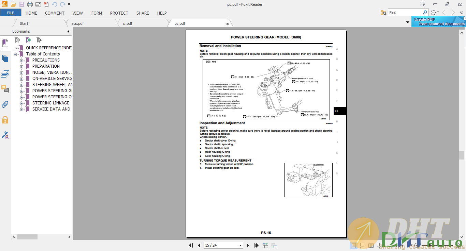Image resolution: width=466 pixels, height=251 pixels.
Task: Go to the next page
Action: (x=248, y=245)
